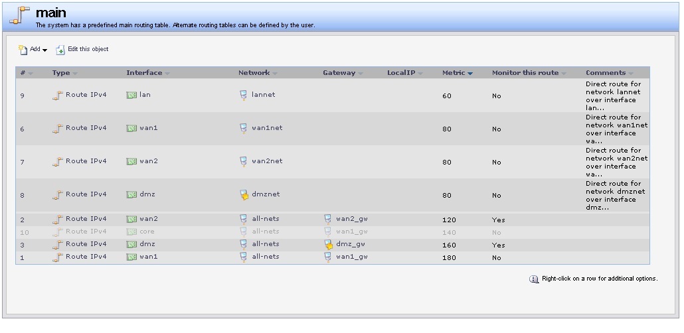Image resolution: width=684 pixels, height=333 pixels.
Task: Click the lannet direct route comment
Action: click(613, 96)
